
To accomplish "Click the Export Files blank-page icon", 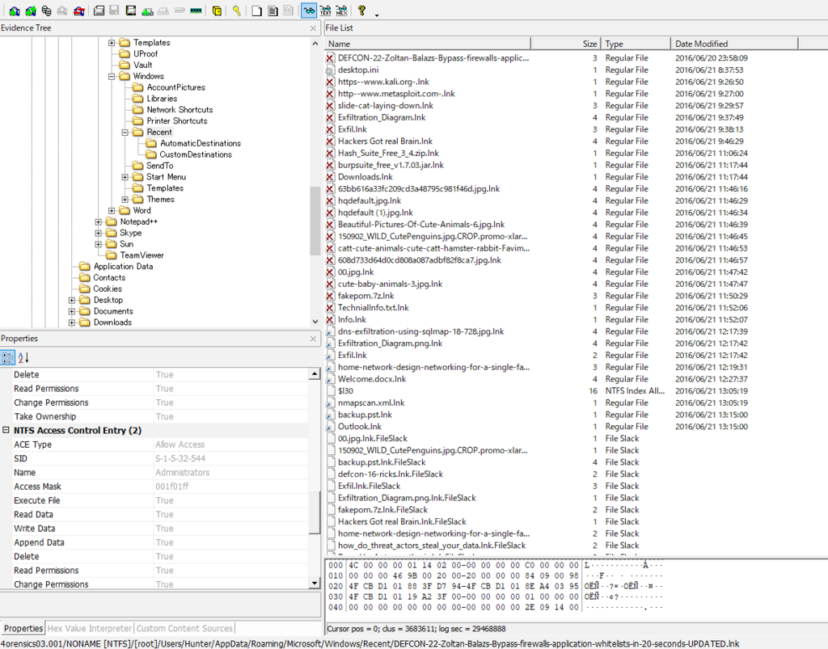I will click(256, 11).
